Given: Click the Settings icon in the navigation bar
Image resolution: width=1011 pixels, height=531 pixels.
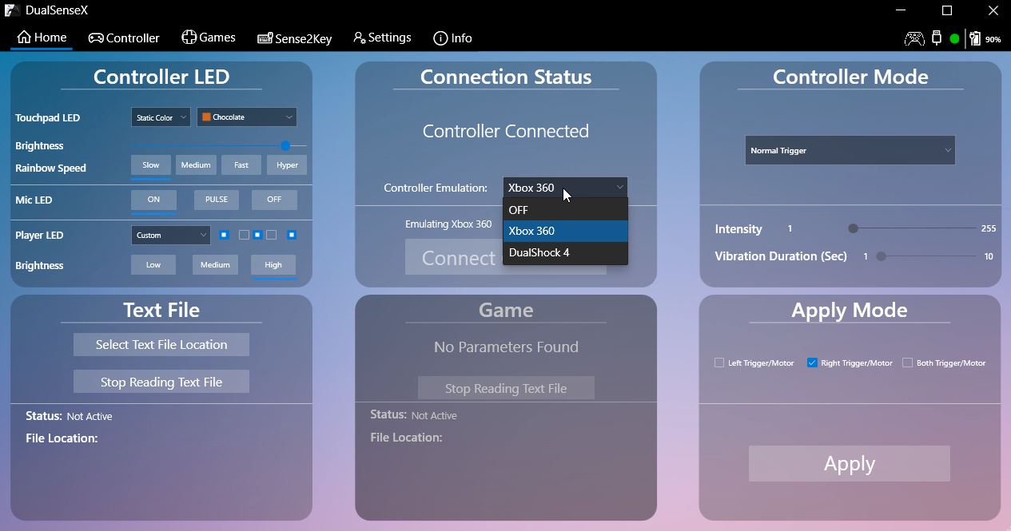Looking at the screenshot, I should (x=357, y=38).
